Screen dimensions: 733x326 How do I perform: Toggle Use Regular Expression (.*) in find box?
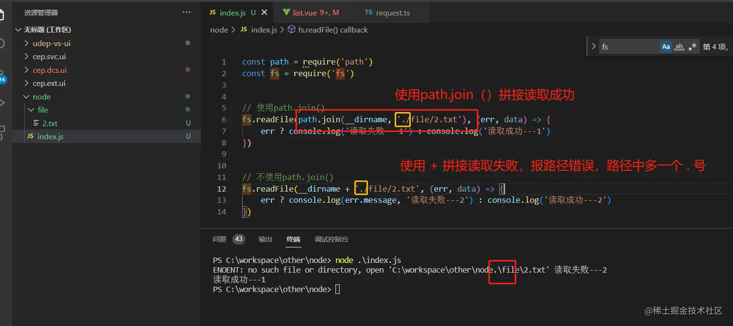(692, 47)
